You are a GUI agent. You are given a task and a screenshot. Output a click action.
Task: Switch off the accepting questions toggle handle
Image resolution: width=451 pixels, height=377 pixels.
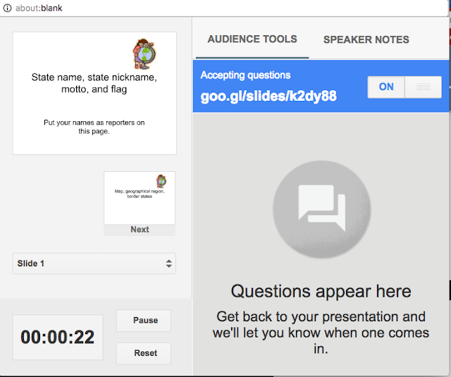pyautogui.click(x=423, y=87)
